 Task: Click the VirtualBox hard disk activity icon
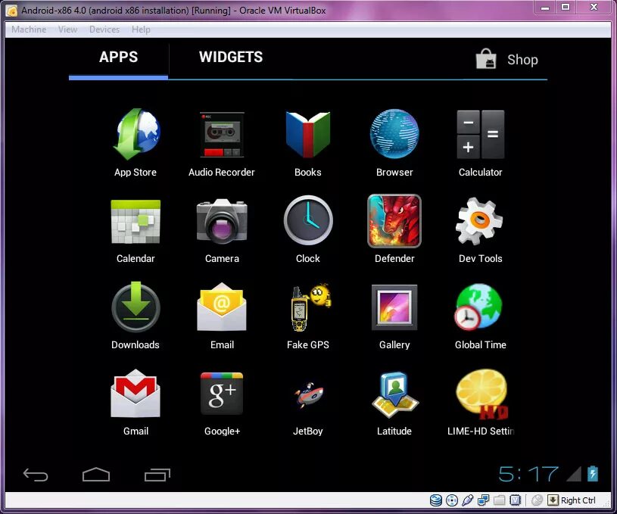[435, 500]
